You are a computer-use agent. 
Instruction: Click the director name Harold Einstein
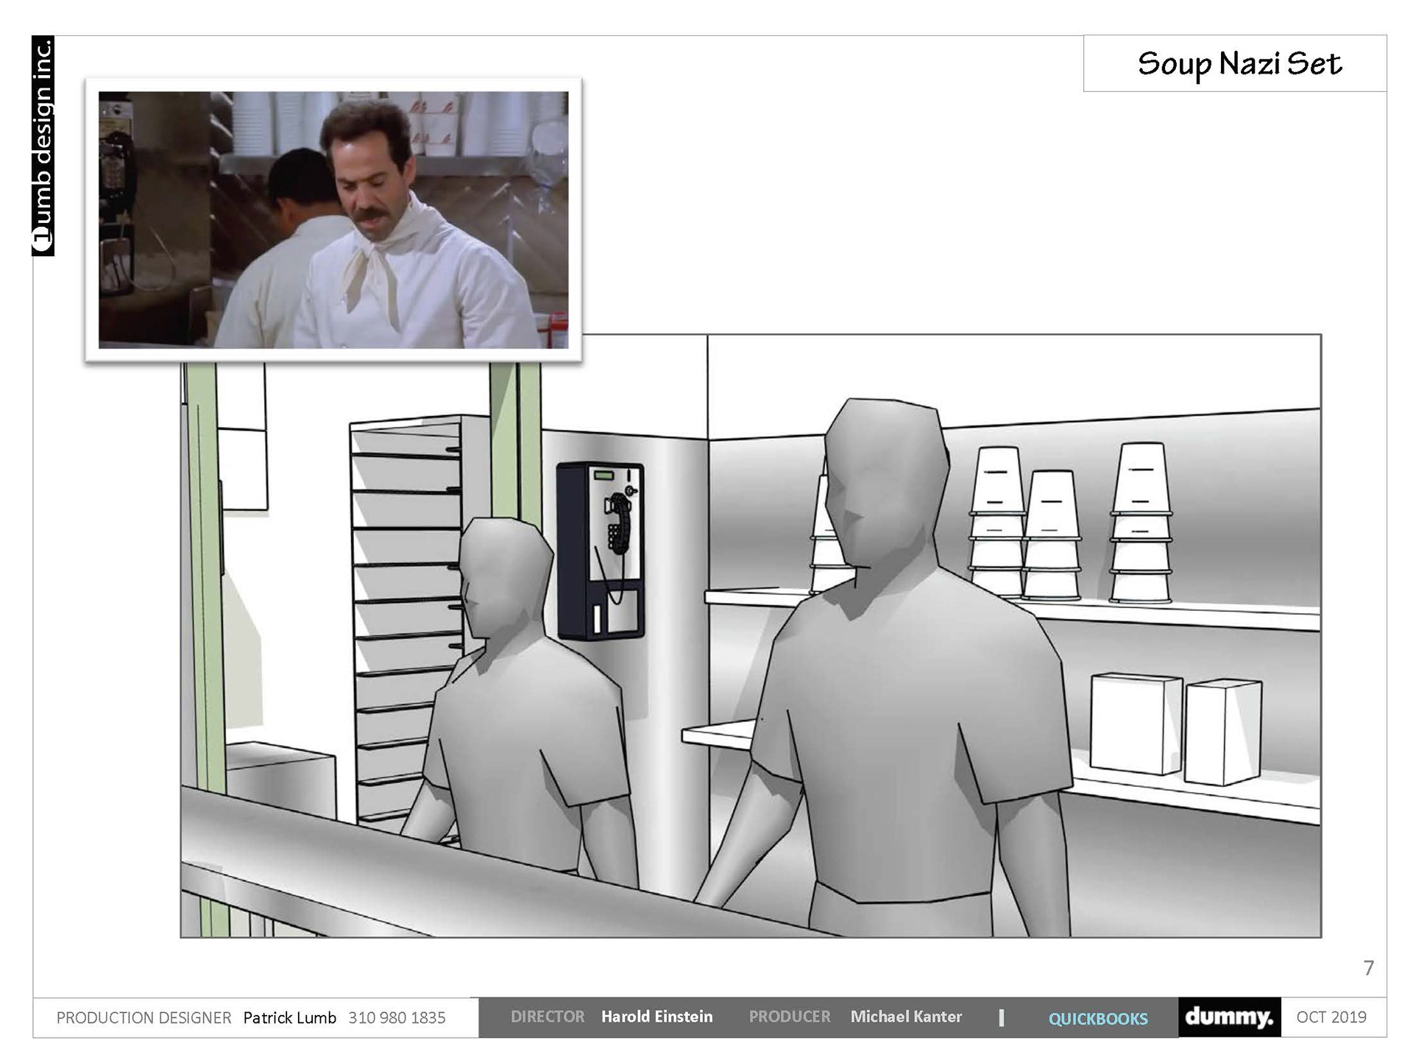[x=656, y=1017]
